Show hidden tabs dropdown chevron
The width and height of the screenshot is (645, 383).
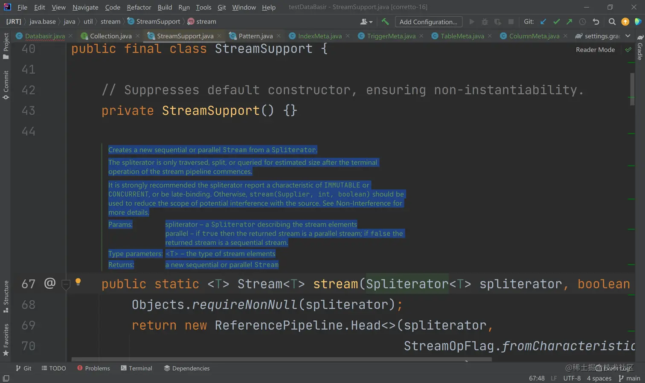628,36
